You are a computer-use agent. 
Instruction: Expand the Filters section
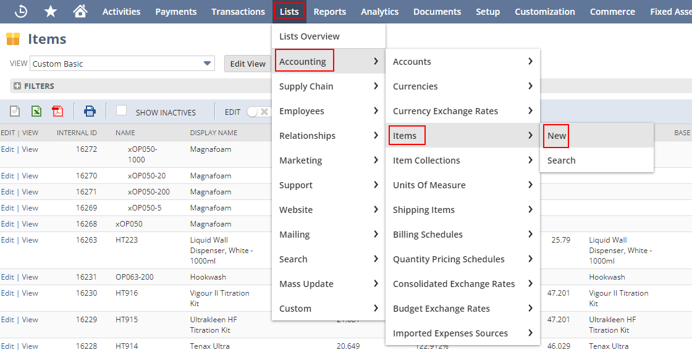pos(17,86)
